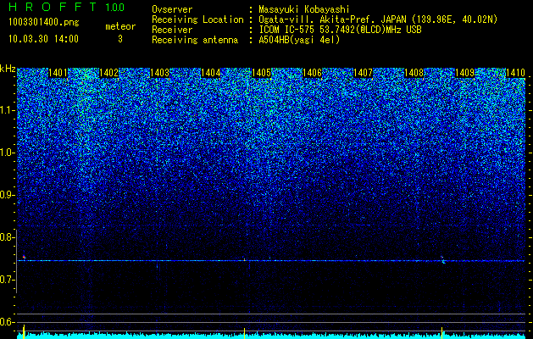Screen dimensions: 533x339
Task: Click the Ogata-vill. Akita-Pref. location text
Action: coord(378,19)
